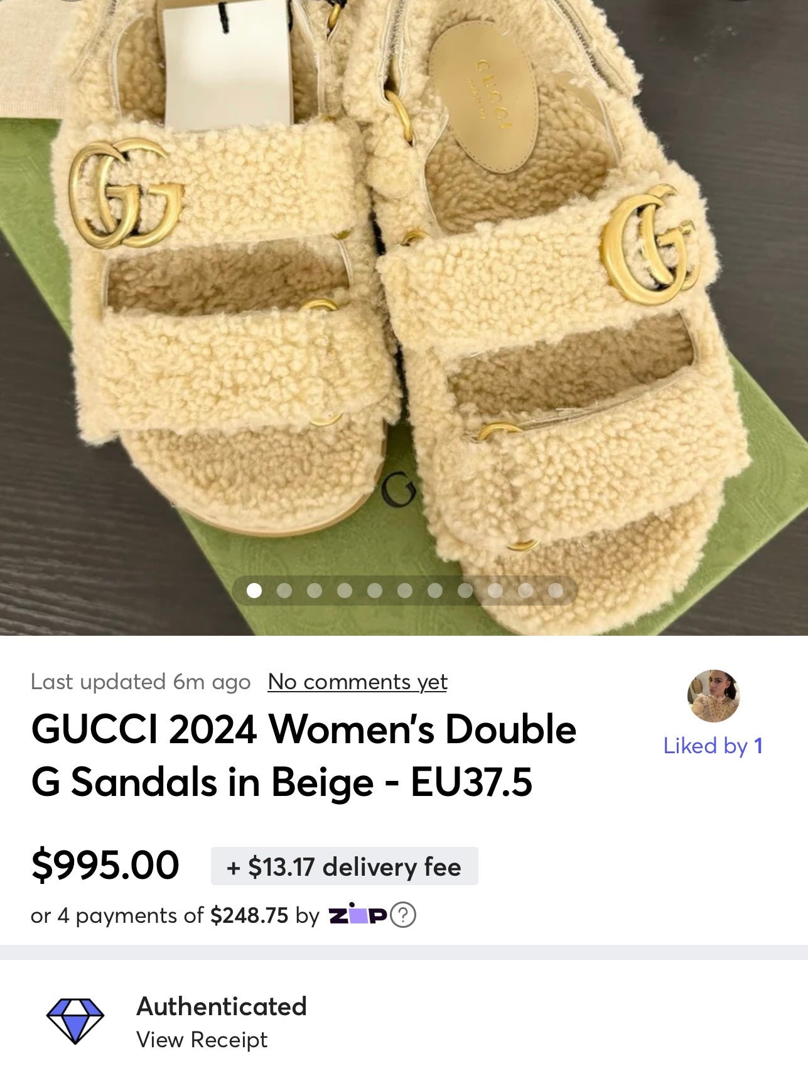Tap the $13.17 delivery fee chip
This screenshot has width=808, height=1073.
coord(344,866)
